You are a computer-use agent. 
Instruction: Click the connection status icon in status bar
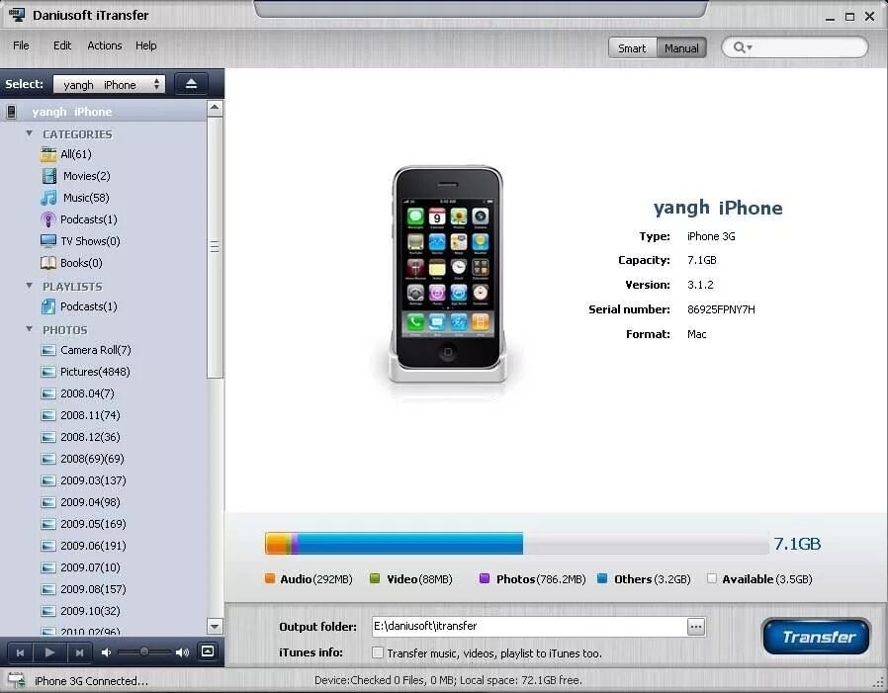point(16,680)
